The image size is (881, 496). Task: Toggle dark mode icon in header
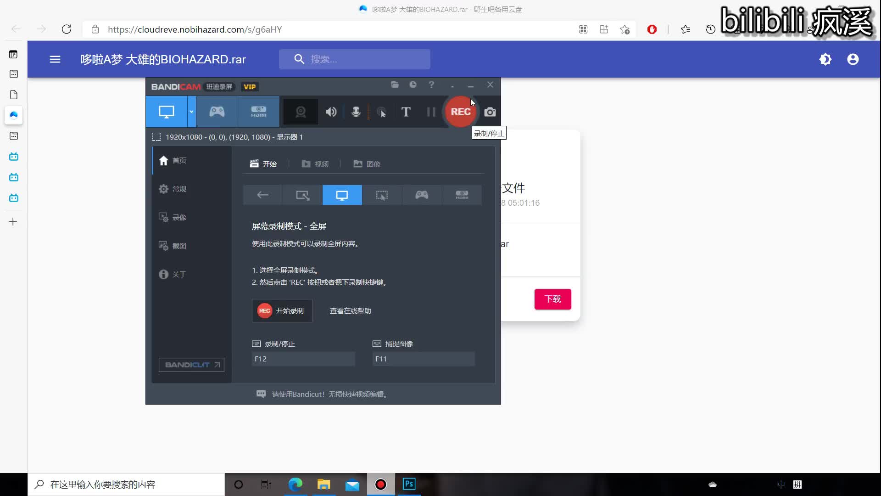[825, 59]
